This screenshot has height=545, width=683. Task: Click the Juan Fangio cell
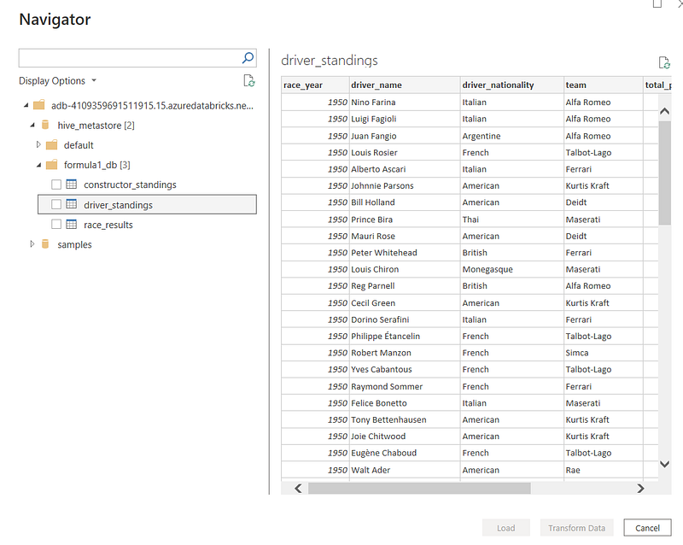(405, 136)
